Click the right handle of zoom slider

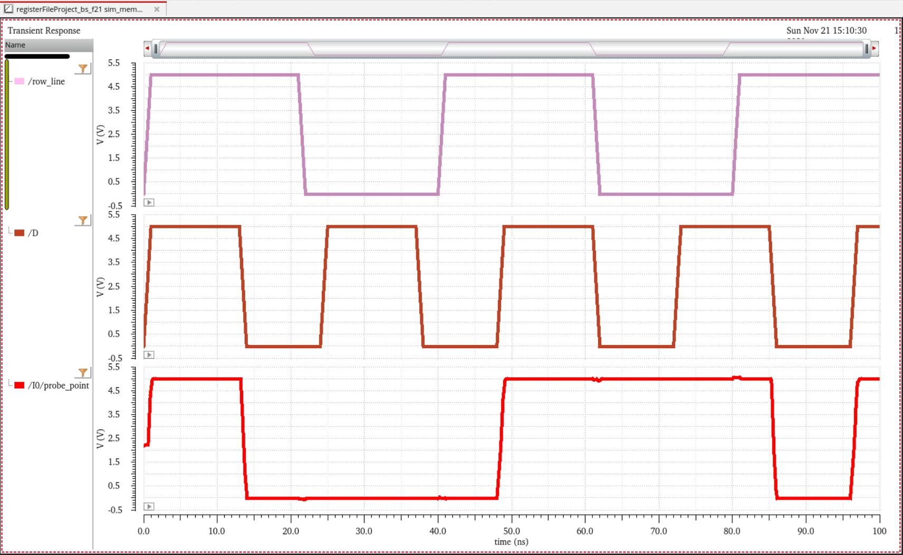coord(867,49)
